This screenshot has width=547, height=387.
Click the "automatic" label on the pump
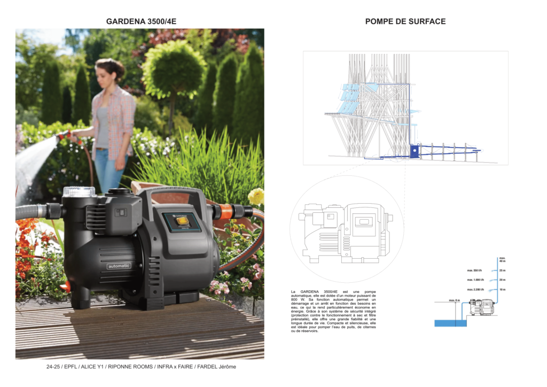[x=119, y=266]
